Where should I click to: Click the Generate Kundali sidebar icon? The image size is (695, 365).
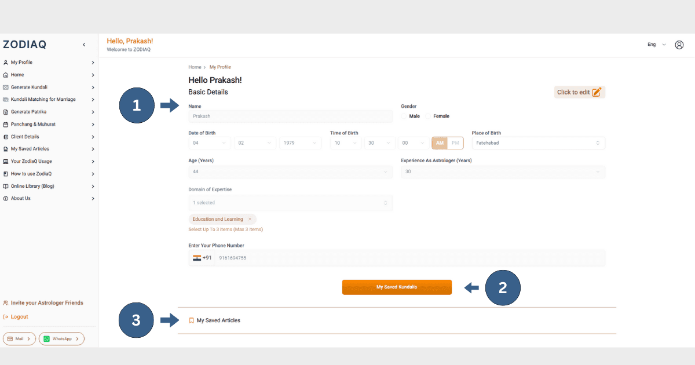coord(5,87)
